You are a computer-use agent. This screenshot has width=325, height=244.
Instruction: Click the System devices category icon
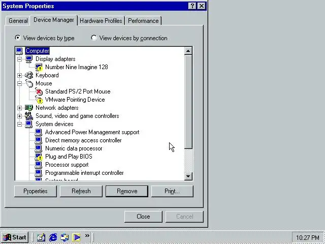tap(29, 124)
